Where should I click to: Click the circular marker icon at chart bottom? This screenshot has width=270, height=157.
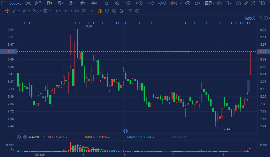click(x=126, y=131)
